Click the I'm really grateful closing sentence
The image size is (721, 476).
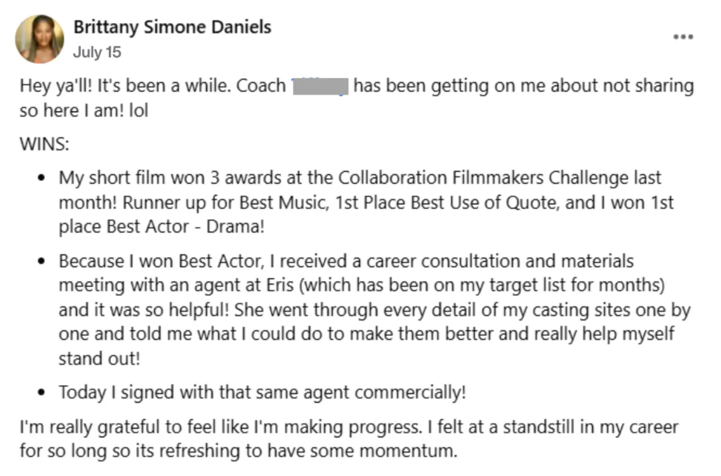point(221,427)
